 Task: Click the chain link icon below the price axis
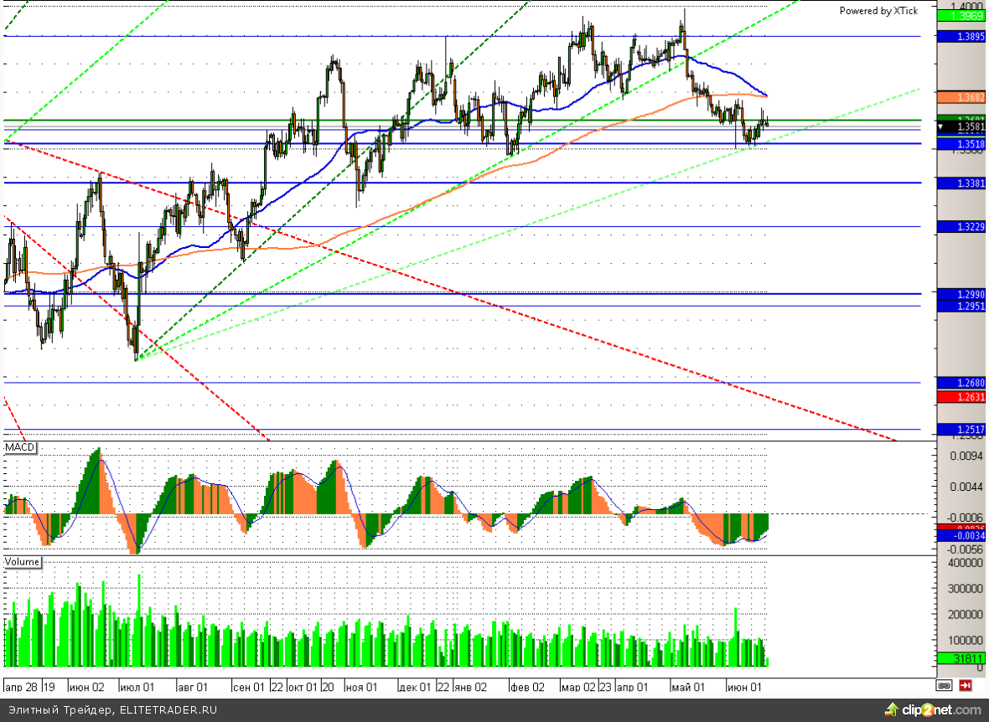pyautogui.click(x=945, y=685)
